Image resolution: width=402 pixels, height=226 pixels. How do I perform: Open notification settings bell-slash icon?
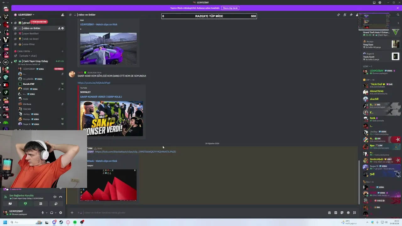point(345,15)
